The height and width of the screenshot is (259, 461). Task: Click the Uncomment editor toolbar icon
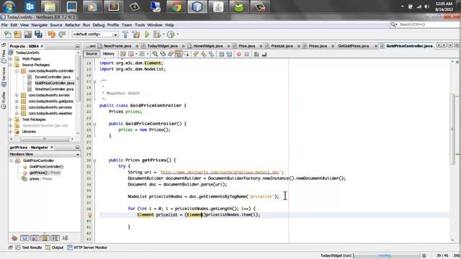[x=264, y=54]
